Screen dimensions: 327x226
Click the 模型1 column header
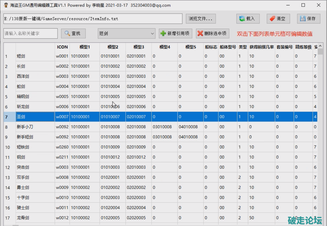click(85, 47)
